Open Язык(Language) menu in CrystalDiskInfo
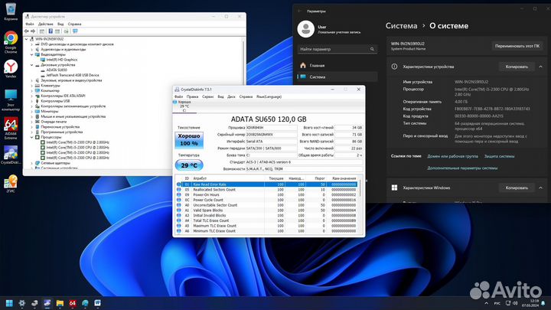 (x=269, y=96)
